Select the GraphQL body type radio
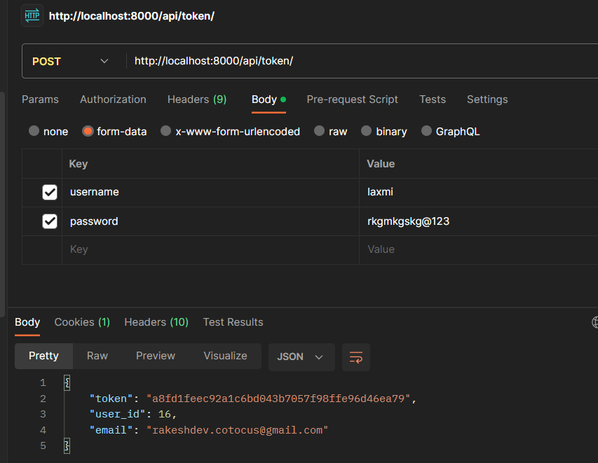Viewport: 598px width, 463px height. pos(426,131)
